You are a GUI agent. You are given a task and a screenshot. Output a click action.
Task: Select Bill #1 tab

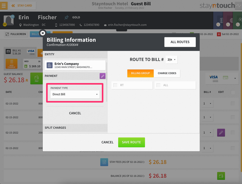pos(20,52)
